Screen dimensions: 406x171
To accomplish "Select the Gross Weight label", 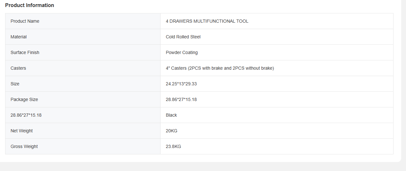I will coord(24,146).
